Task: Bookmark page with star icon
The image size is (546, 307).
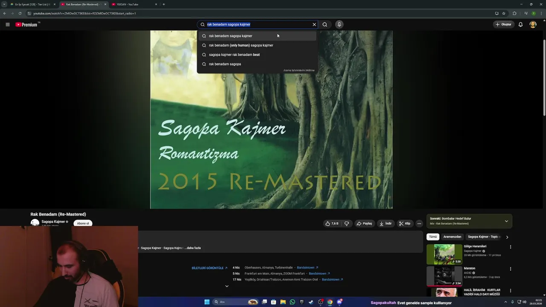Action: click(x=504, y=13)
